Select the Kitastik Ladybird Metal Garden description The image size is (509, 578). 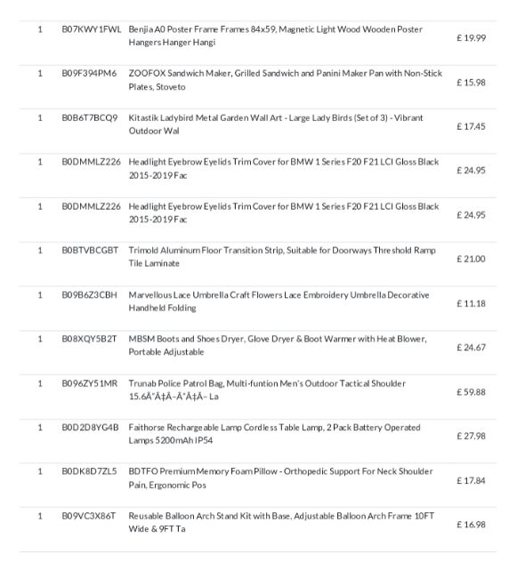coord(276,124)
